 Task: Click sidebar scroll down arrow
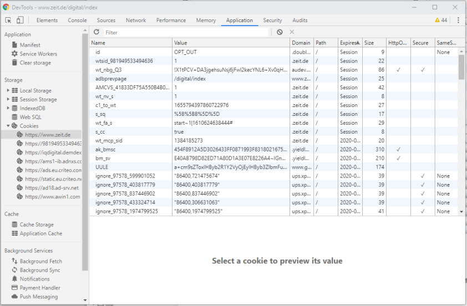[85, 300]
